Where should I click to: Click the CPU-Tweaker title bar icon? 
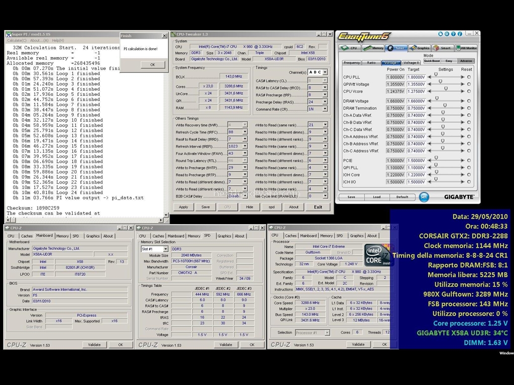[174, 34]
